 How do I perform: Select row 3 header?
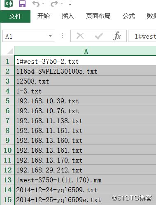click(7, 81)
